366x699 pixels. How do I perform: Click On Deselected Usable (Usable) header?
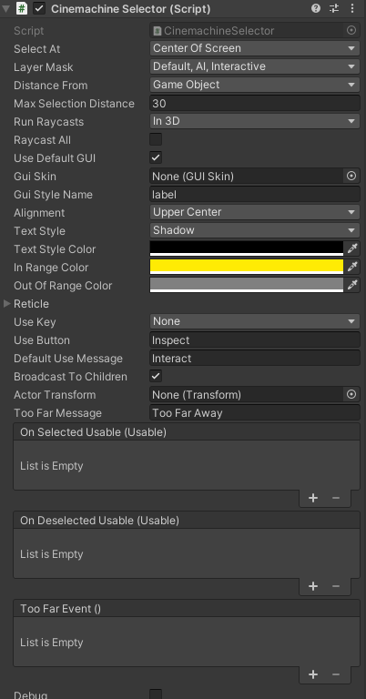click(x=187, y=521)
